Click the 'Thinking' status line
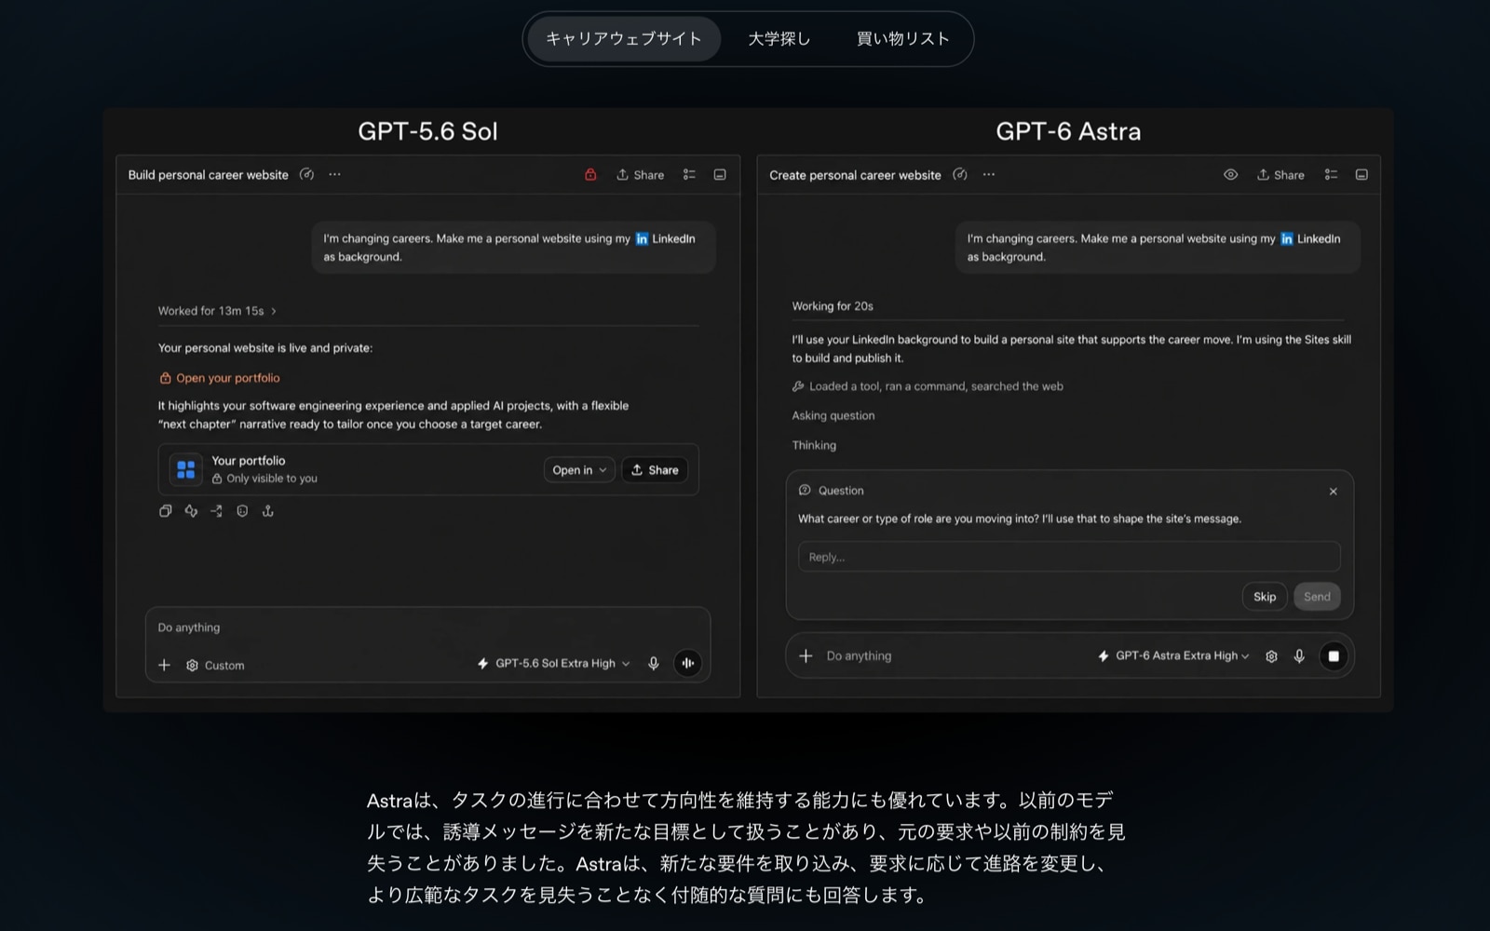Screen dimensions: 1490x931 click(x=814, y=446)
